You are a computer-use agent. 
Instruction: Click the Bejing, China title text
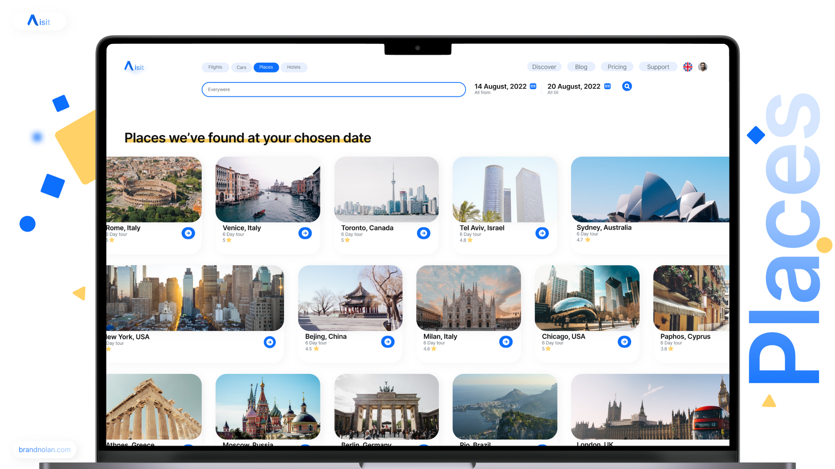point(326,337)
